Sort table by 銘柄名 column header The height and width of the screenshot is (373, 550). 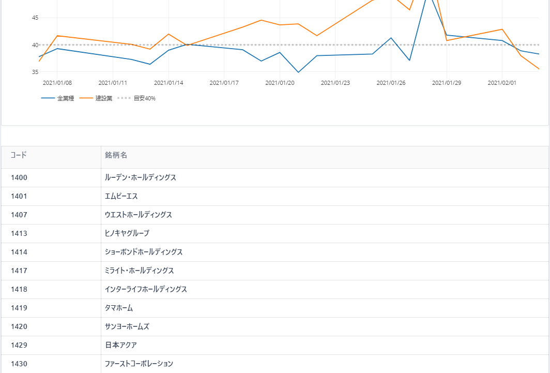pos(116,155)
